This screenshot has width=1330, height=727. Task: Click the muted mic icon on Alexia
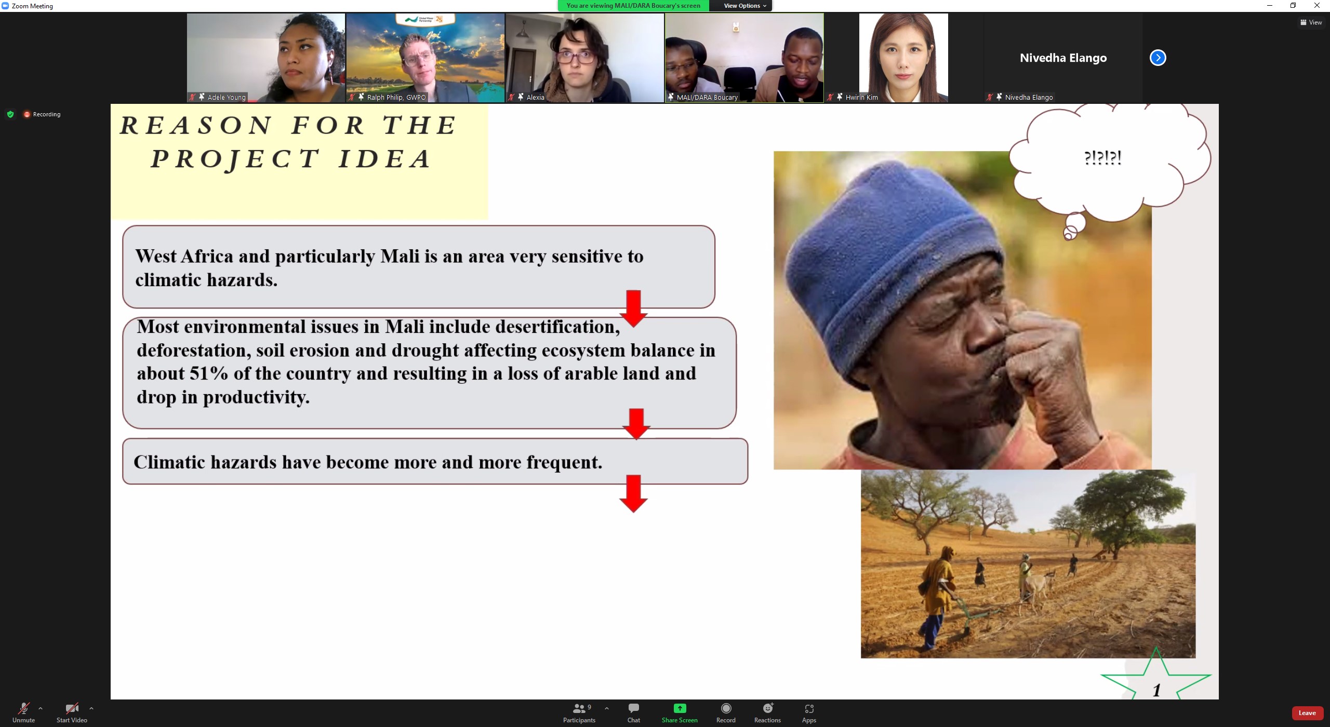click(511, 97)
